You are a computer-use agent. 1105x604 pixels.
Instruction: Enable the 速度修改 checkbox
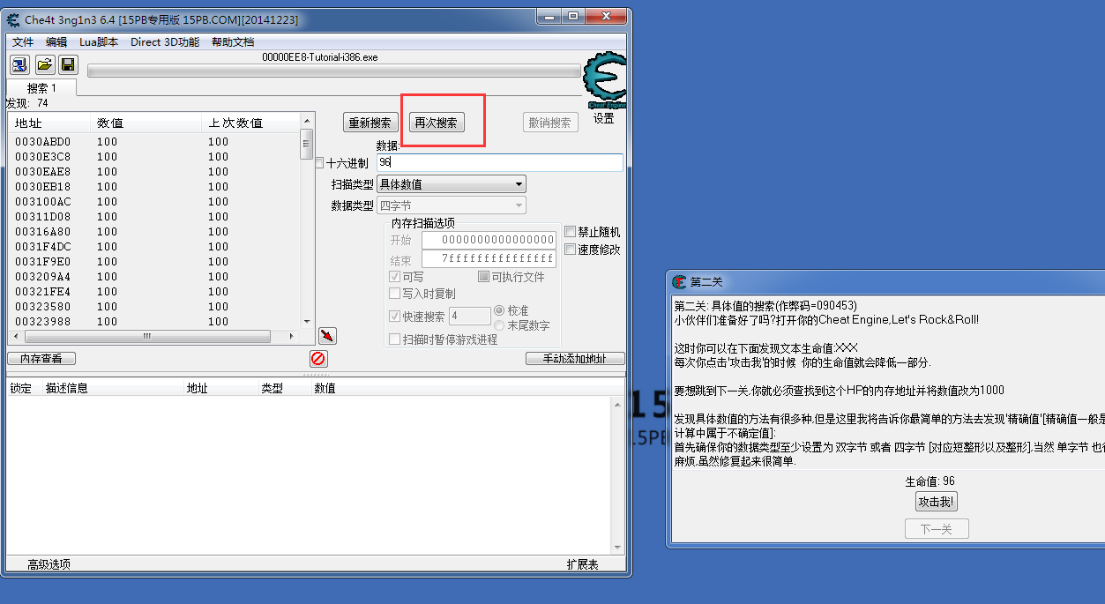(x=570, y=250)
